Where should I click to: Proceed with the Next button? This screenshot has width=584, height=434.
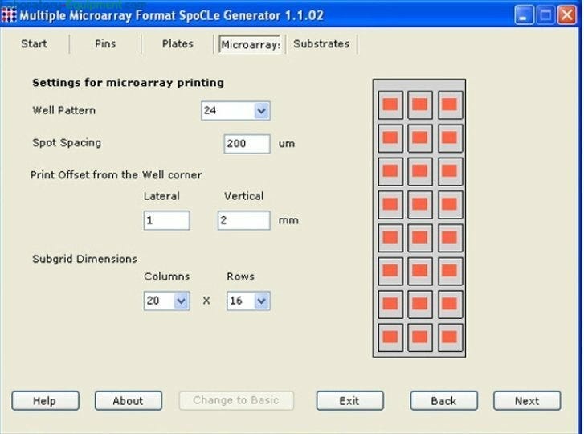click(x=527, y=401)
